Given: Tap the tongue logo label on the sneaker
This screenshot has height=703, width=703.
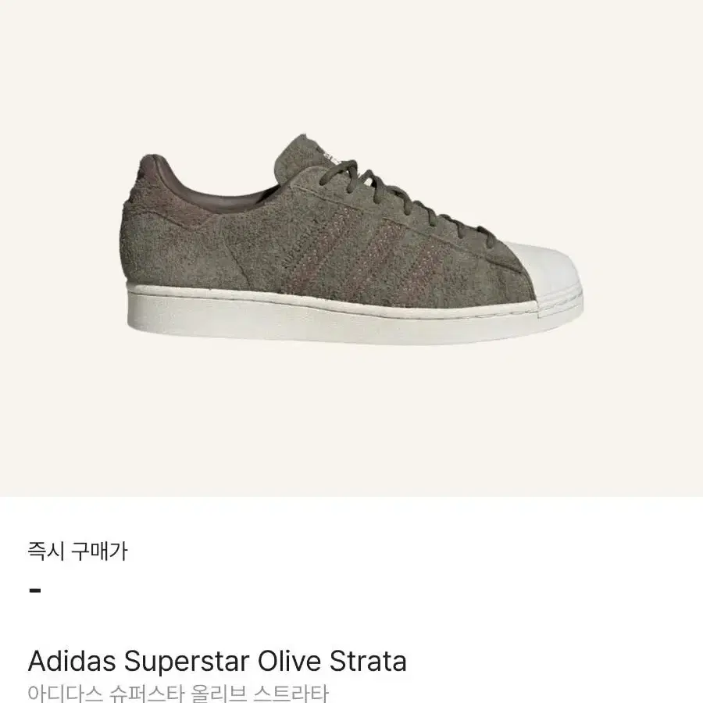Looking at the screenshot, I should point(333,155).
